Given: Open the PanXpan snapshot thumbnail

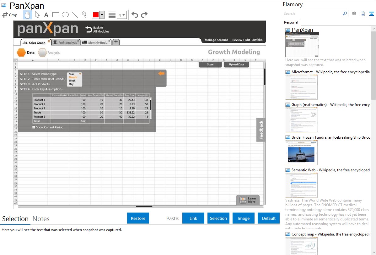Looking at the screenshot, I should click(x=302, y=44).
